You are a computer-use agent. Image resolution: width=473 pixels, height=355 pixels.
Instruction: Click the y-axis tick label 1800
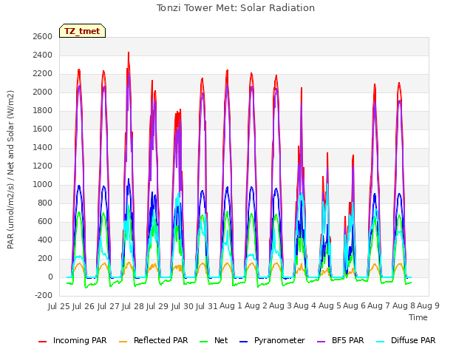point(43,111)
